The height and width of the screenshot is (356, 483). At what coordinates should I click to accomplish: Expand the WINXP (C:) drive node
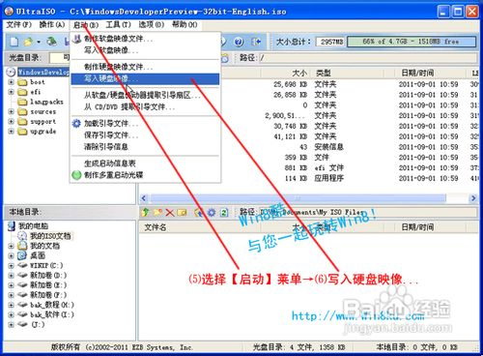click(x=11, y=266)
